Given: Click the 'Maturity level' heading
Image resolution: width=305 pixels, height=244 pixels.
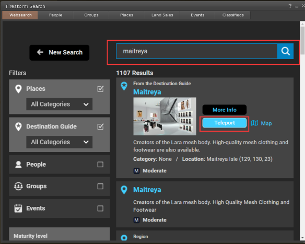Looking at the screenshot, I should tap(30, 236).
